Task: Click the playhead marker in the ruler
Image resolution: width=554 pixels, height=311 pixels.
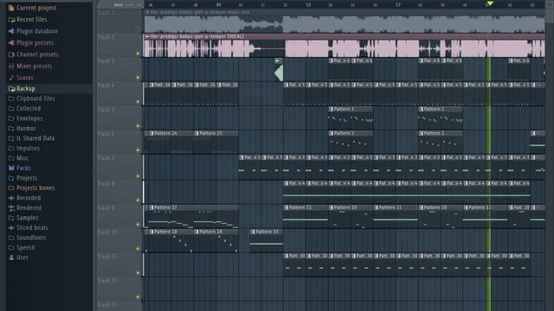Action: pos(489,3)
